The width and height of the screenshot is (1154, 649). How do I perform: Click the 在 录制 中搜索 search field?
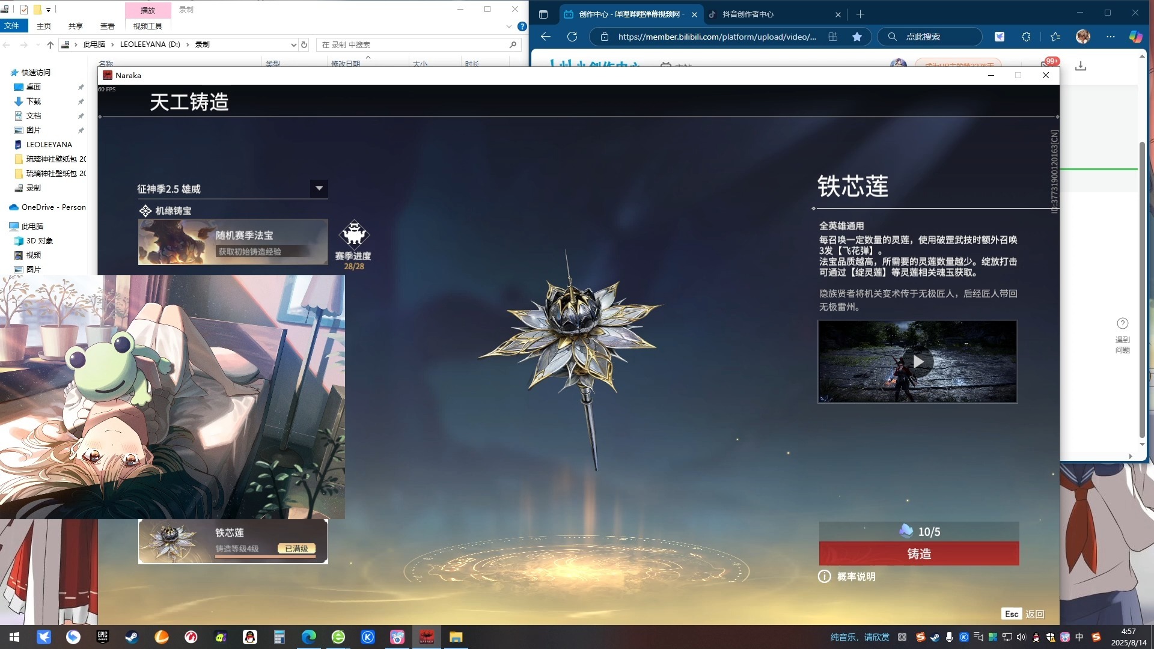pos(418,44)
